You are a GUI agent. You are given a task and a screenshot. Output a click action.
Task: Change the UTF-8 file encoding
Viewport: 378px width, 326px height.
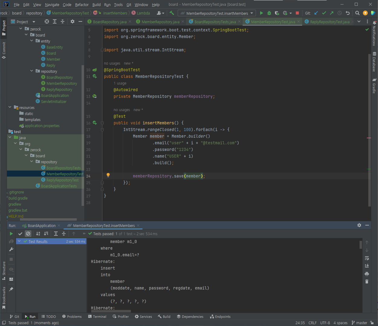coord(325,323)
